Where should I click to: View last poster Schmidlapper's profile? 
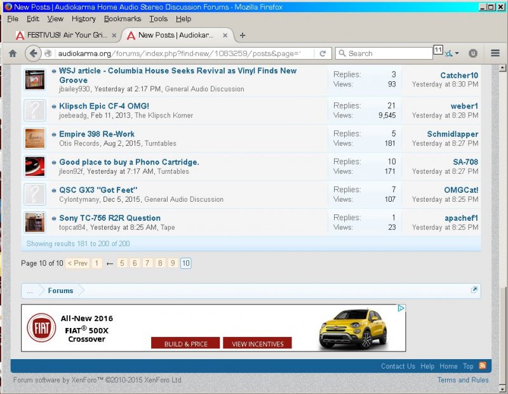[x=453, y=134]
